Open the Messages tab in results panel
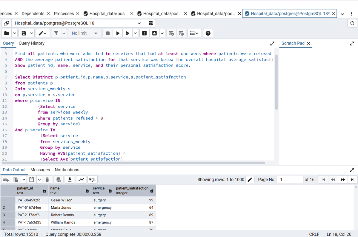Screen dimensions: 358x237 tap(40, 170)
